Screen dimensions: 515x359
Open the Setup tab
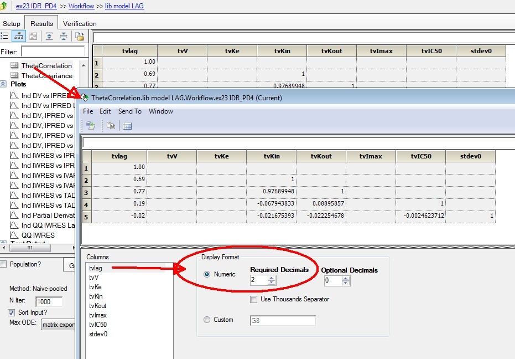click(x=12, y=23)
